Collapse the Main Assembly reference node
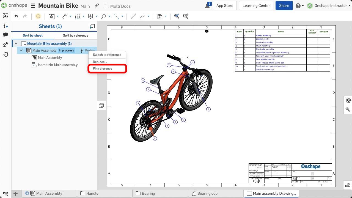 [21, 50]
